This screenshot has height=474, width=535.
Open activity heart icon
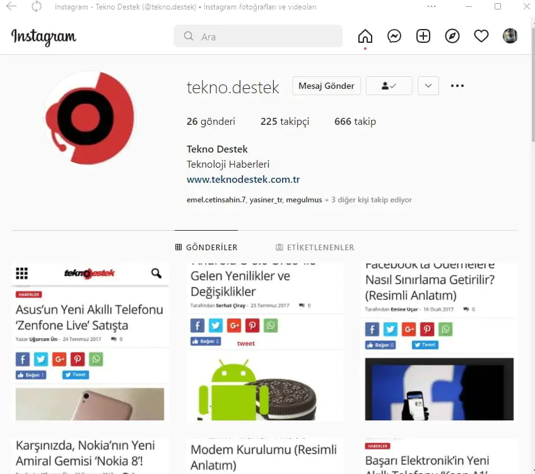pos(481,36)
